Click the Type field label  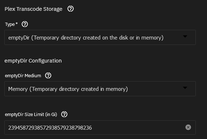[x=10, y=24]
